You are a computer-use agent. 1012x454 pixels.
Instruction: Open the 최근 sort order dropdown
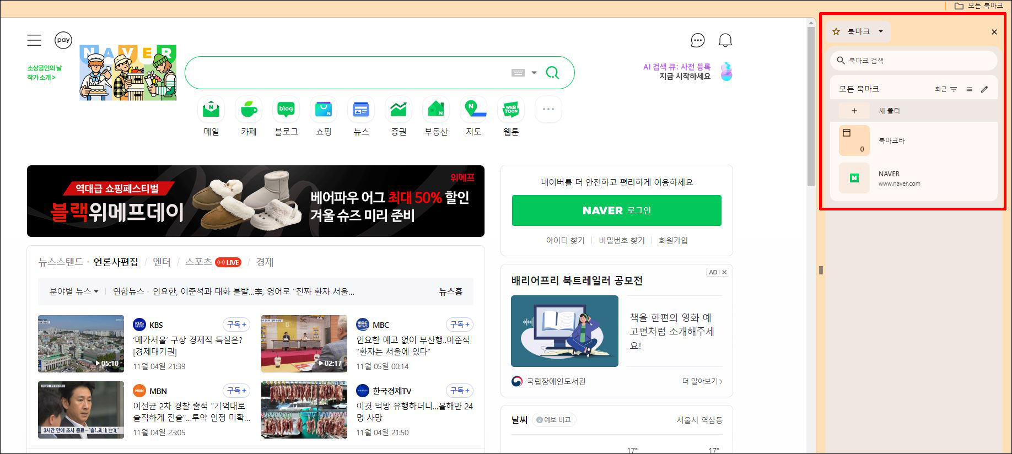tap(946, 89)
